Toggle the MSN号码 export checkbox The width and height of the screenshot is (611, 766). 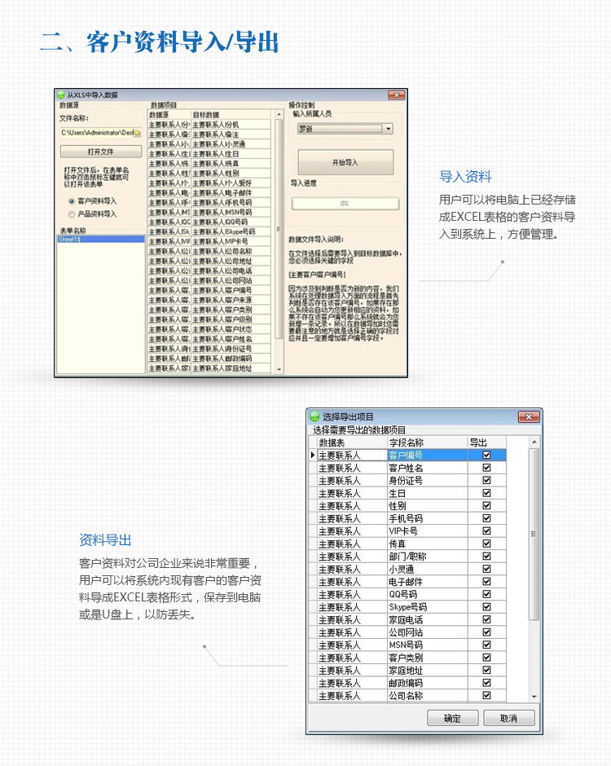tap(486, 645)
